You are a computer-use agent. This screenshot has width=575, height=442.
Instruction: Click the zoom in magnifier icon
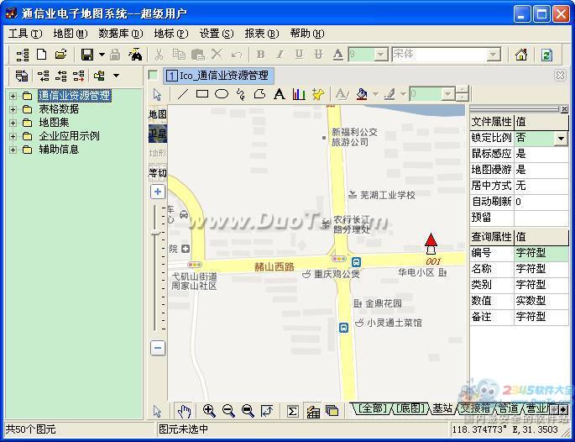tap(209, 411)
